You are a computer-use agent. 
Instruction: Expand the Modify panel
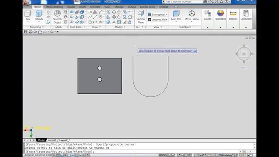click(120, 27)
